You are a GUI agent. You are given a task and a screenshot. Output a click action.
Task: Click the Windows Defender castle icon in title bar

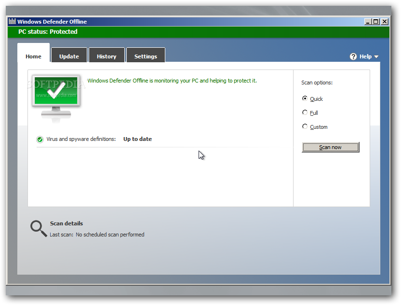(x=12, y=21)
